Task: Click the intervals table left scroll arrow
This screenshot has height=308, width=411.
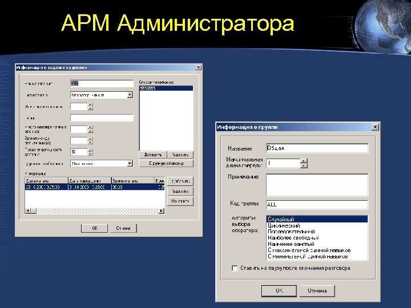Action: [28, 211]
